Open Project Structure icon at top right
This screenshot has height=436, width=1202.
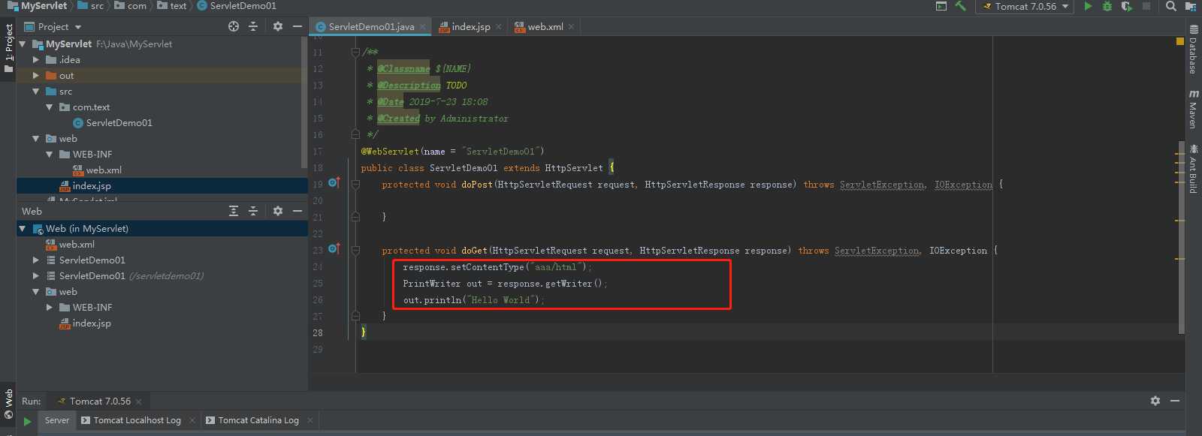[1191, 6]
